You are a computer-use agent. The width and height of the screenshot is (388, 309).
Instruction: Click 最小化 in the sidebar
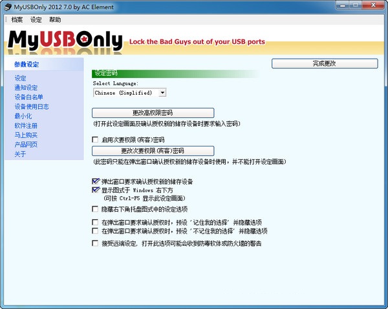coord(23,116)
